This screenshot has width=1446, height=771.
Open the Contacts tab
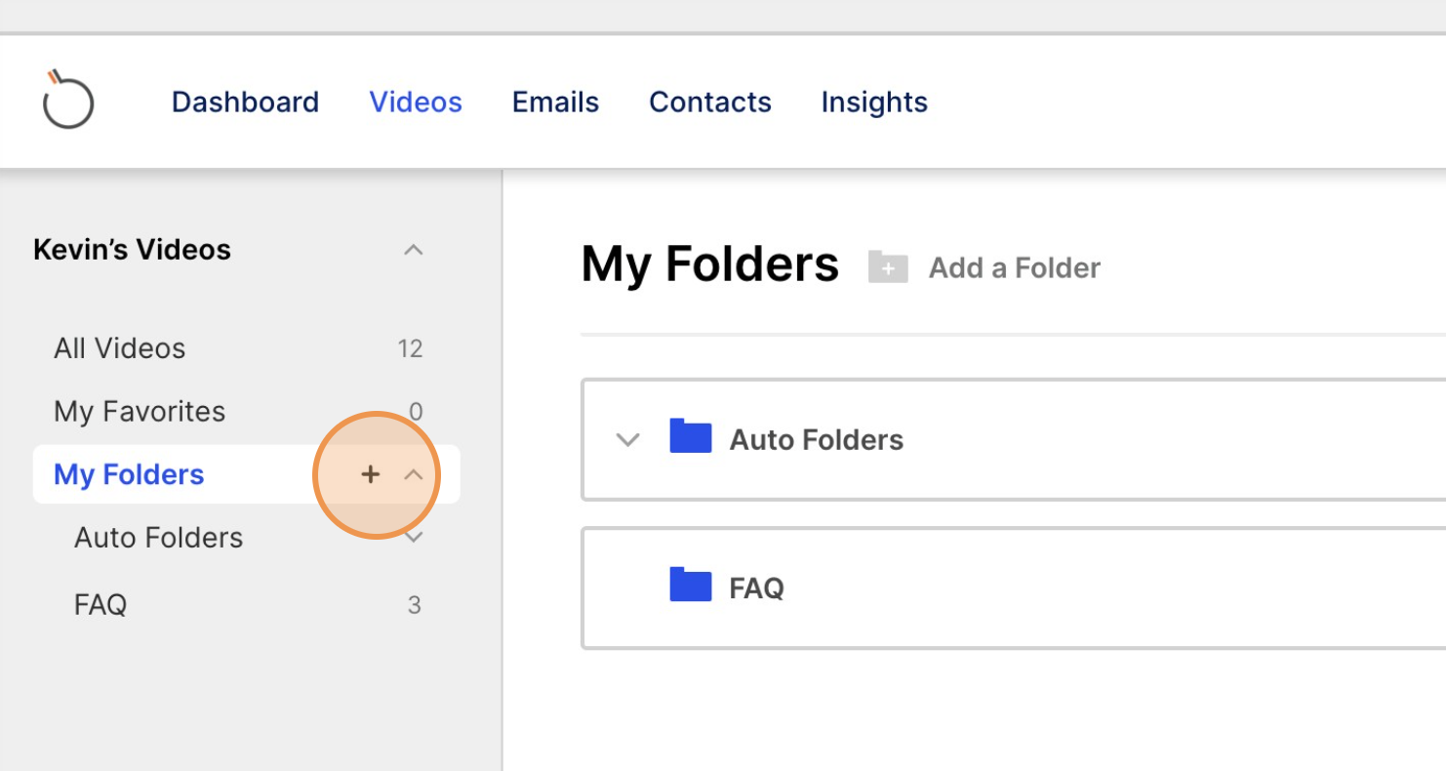click(x=710, y=101)
